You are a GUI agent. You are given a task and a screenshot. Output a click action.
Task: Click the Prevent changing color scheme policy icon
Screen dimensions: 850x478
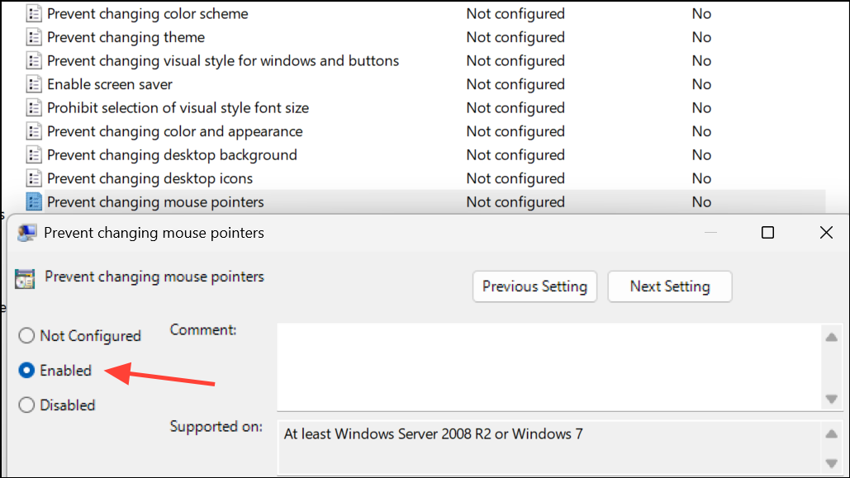(x=33, y=13)
